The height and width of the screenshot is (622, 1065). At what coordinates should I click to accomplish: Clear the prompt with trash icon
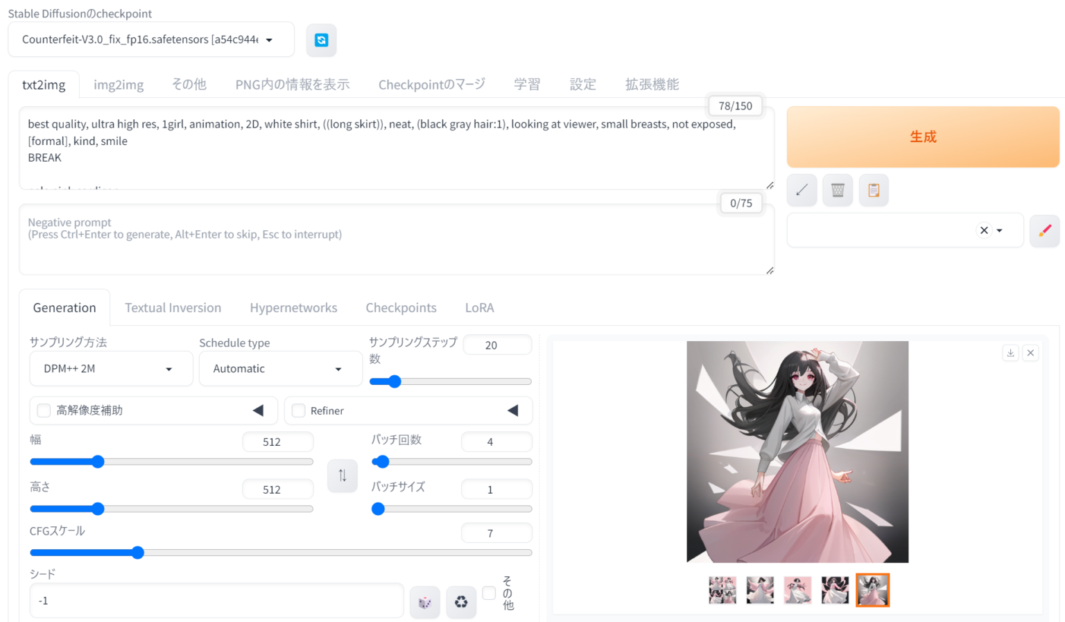pos(838,190)
